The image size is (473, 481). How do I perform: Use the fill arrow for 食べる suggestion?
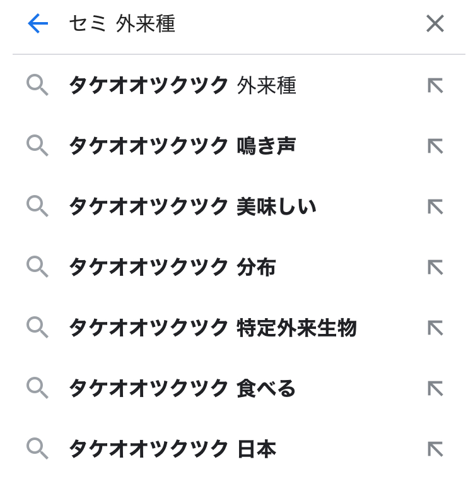coord(435,388)
